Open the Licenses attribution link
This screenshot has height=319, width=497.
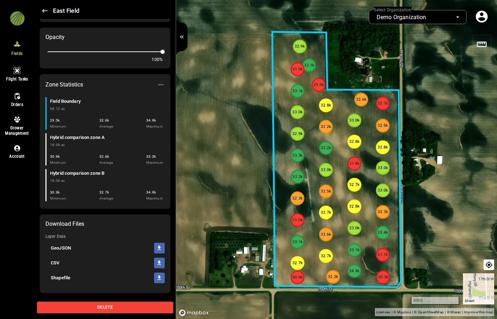click(x=383, y=312)
